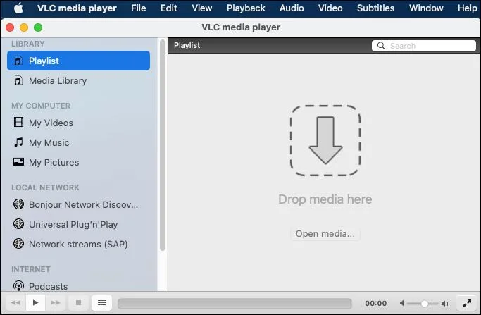
Task: Close the VLC window with red button
Action: pyautogui.click(x=10, y=27)
